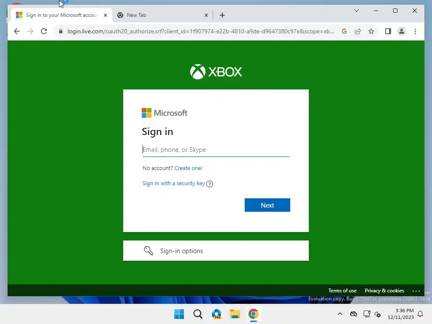Open the tab search dropdown chevron
Viewport: 432px width, 324px height.
356,11
